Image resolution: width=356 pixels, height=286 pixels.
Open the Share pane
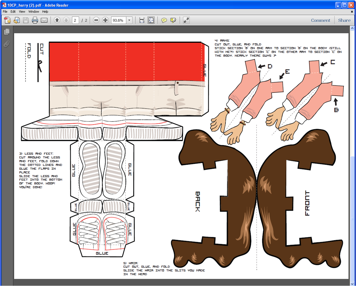344,20
